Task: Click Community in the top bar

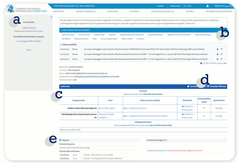Action: (x=175, y=6)
